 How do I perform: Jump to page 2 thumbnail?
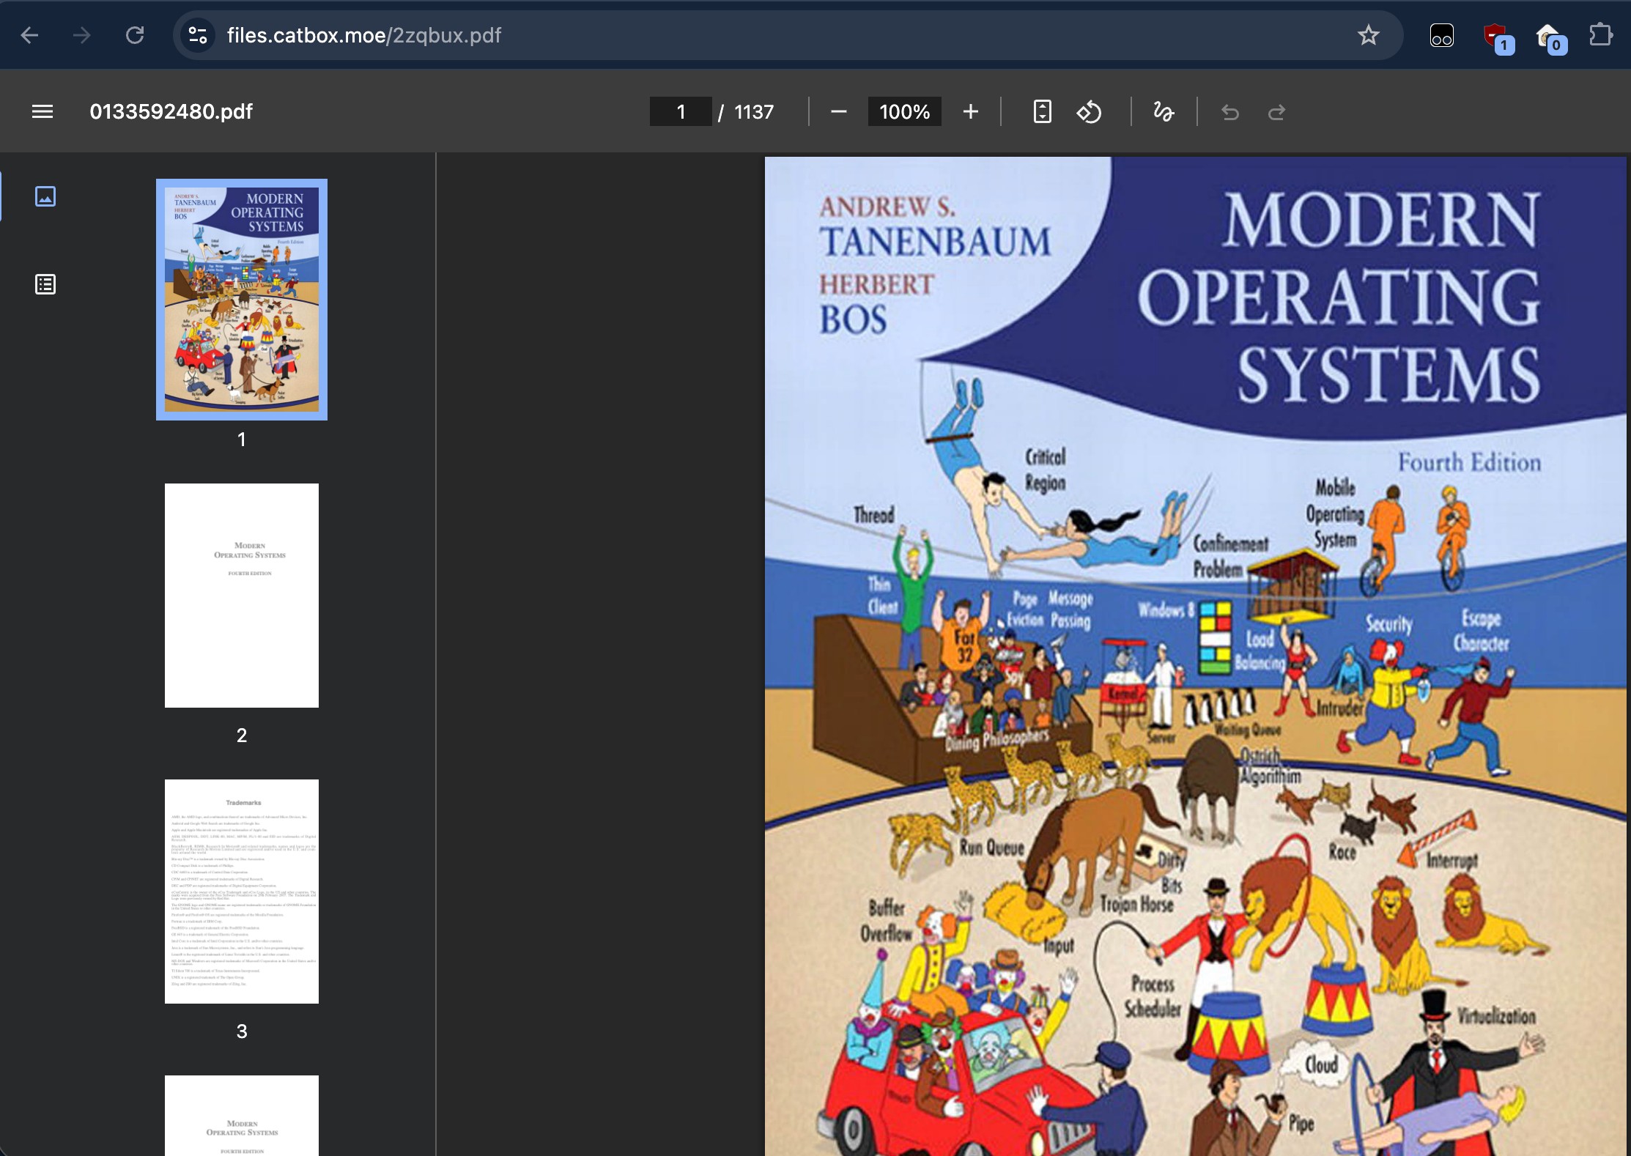tap(242, 596)
